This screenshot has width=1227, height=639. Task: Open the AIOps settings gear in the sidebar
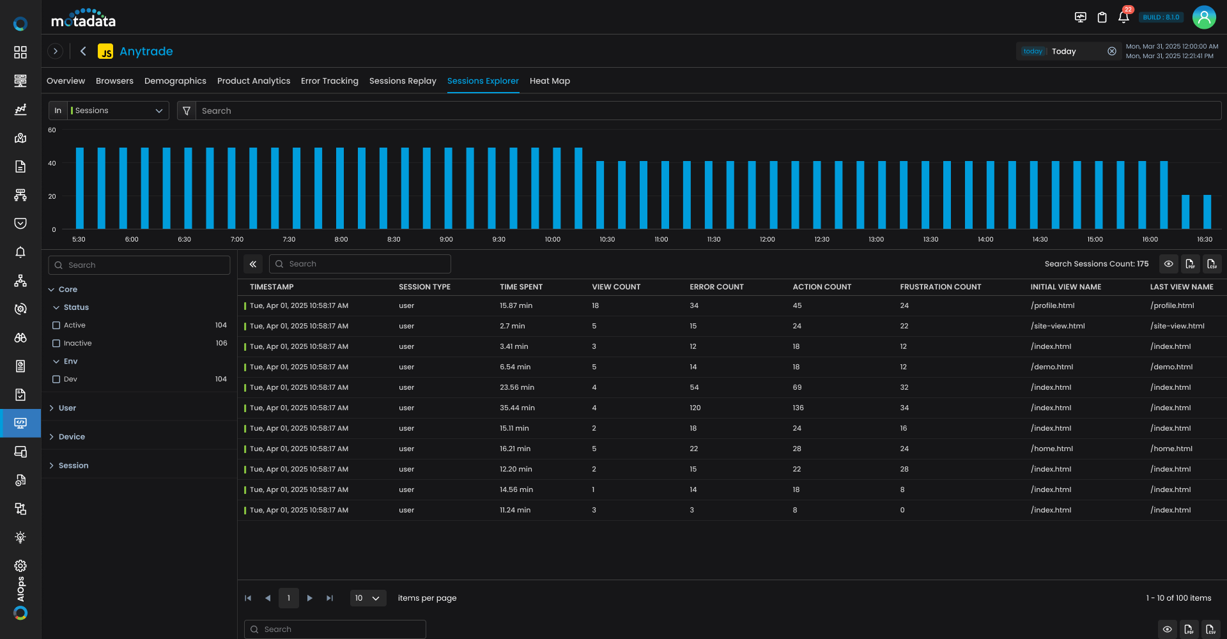point(20,566)
